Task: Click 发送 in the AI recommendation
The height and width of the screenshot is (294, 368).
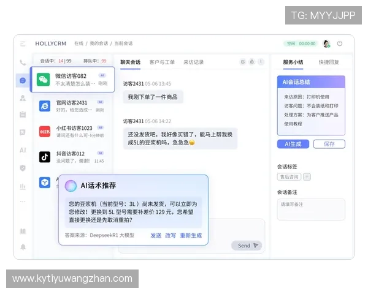Action: click(156, 235)
